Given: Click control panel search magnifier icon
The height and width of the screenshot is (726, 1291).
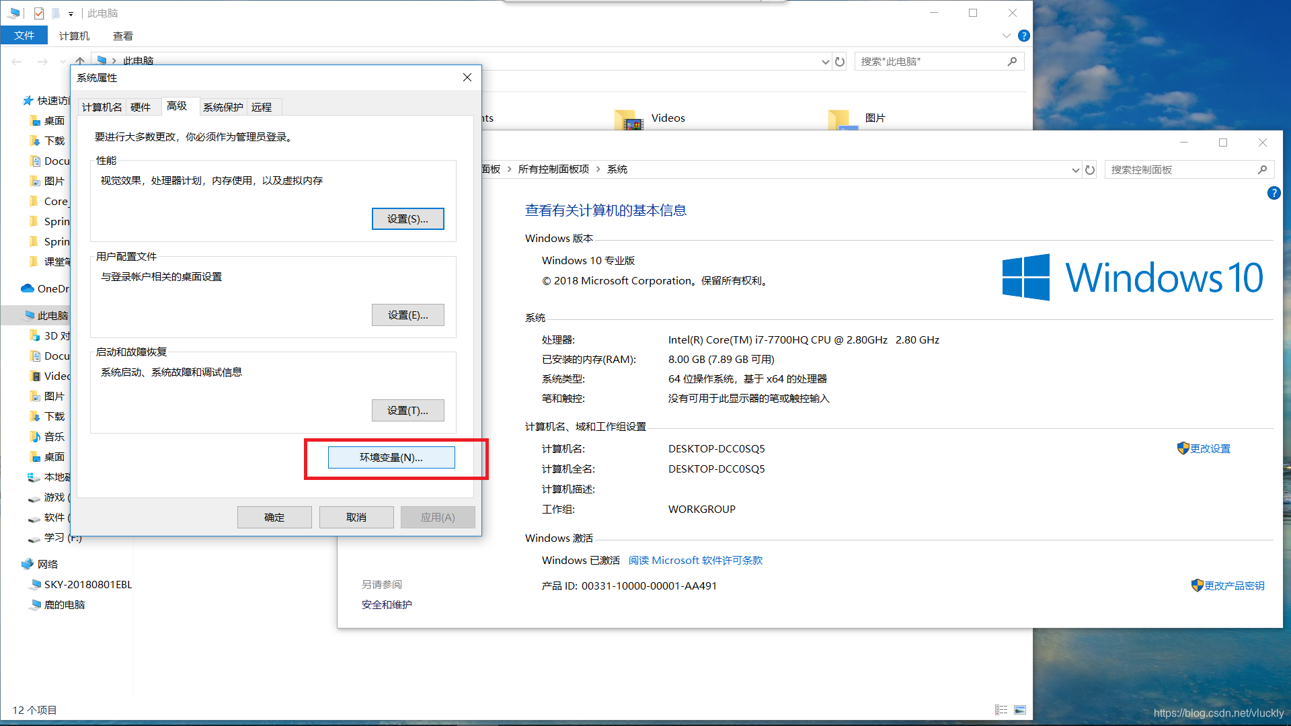Looking at the screenshot, I should (x=1262, y=170).
